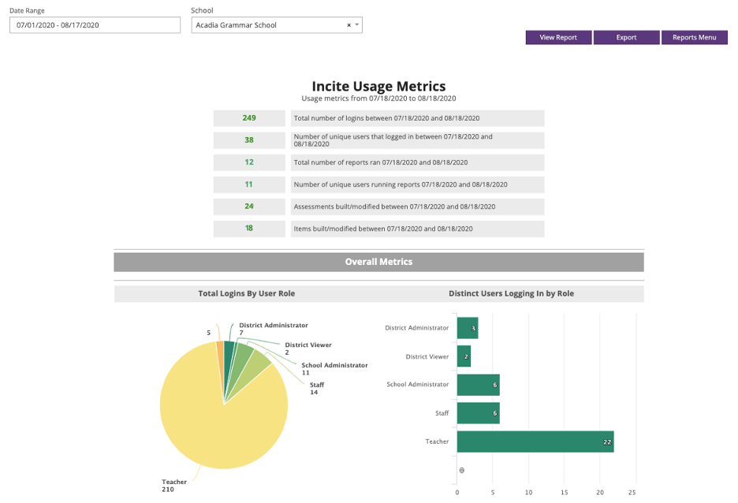The width and height of the screenshot is (738, 503).
Task: Click the 249 total logins value
Action: 249,118
